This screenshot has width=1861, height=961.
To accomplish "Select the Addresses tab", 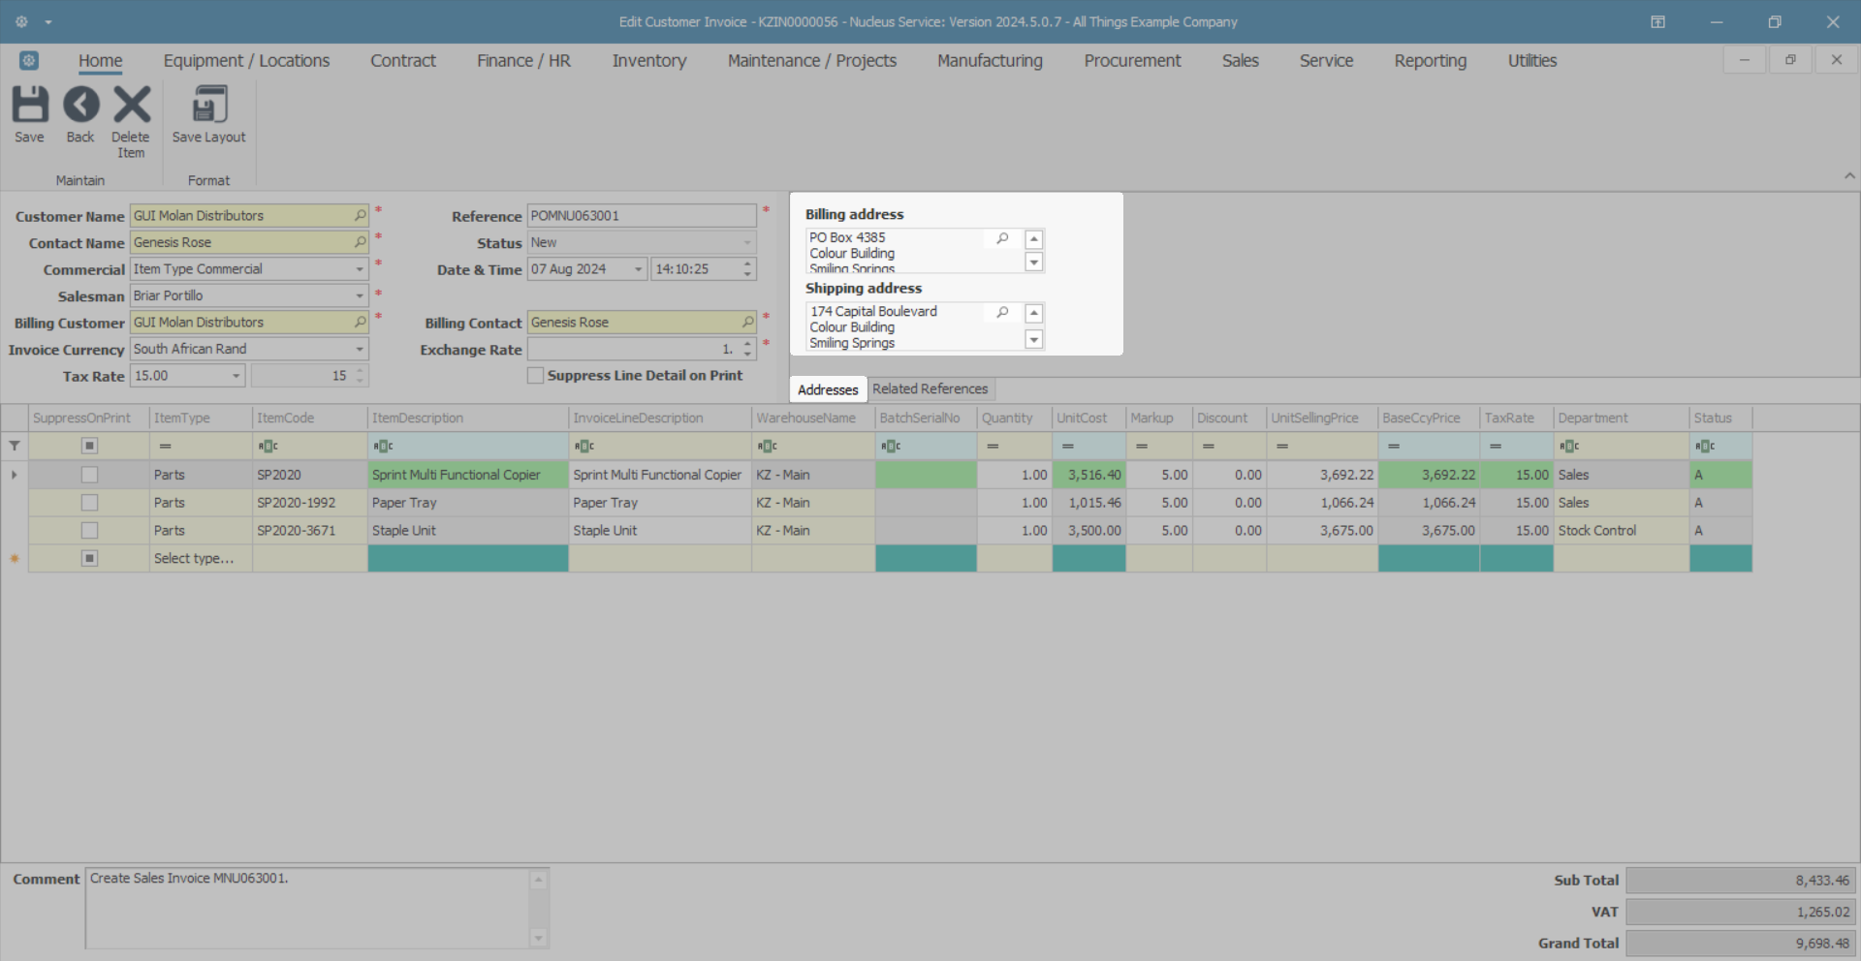I will coord(828,389).
